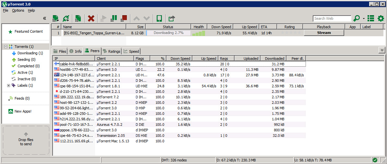
Task: Remove torrent with the red X icon
Action: (91, 18)
